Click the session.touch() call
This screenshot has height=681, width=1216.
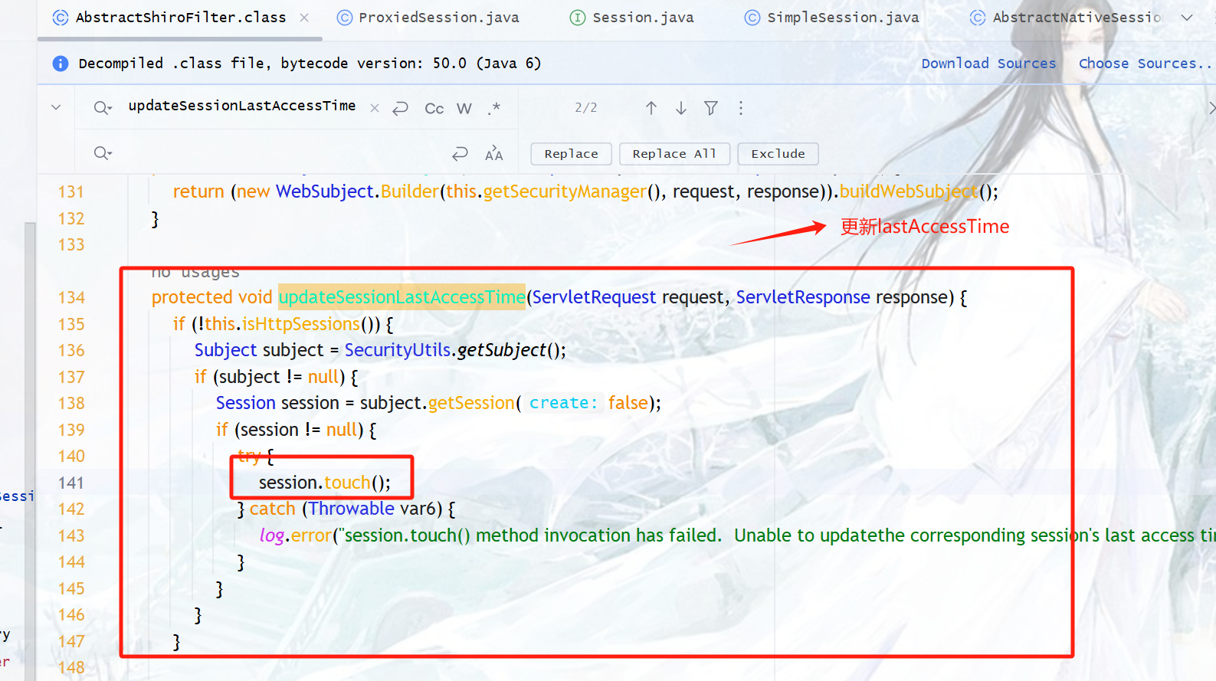pos(325,483)
